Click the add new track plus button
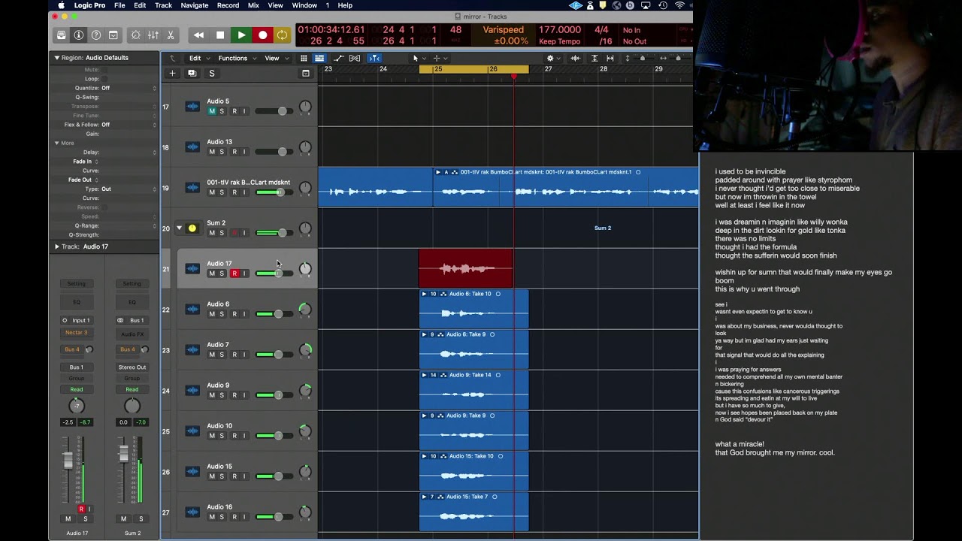Image resolution: width=962 pixels, height=541 pixels. pos(172,73)
